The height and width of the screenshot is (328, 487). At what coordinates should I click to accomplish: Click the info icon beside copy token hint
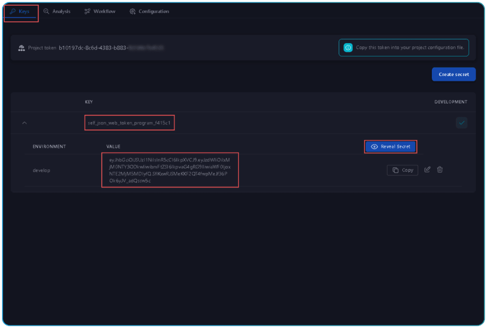(348, 48)
